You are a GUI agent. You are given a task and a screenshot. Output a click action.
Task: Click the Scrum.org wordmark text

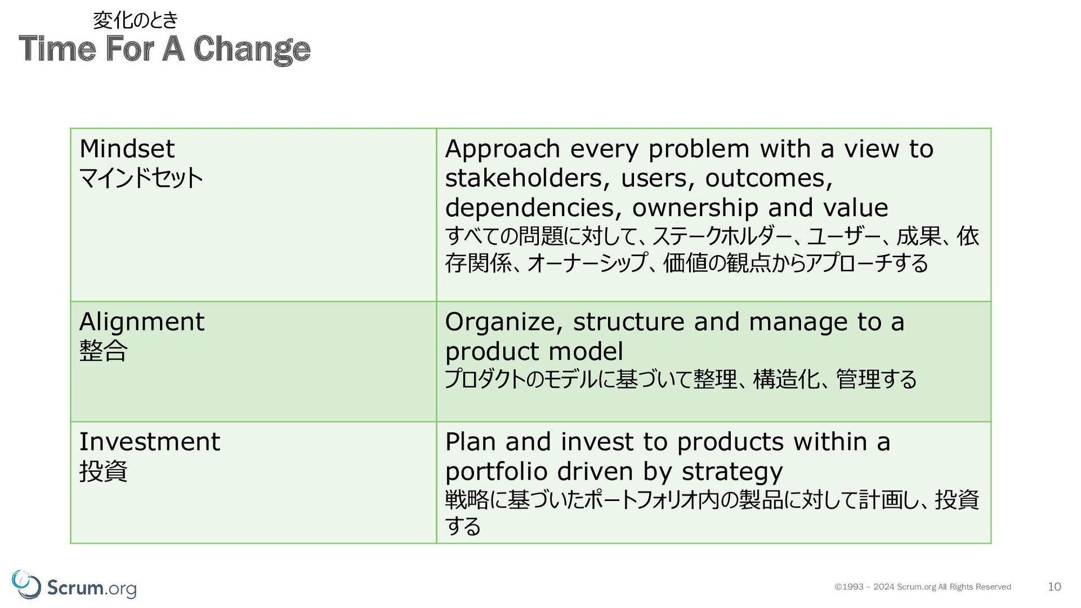92,588
